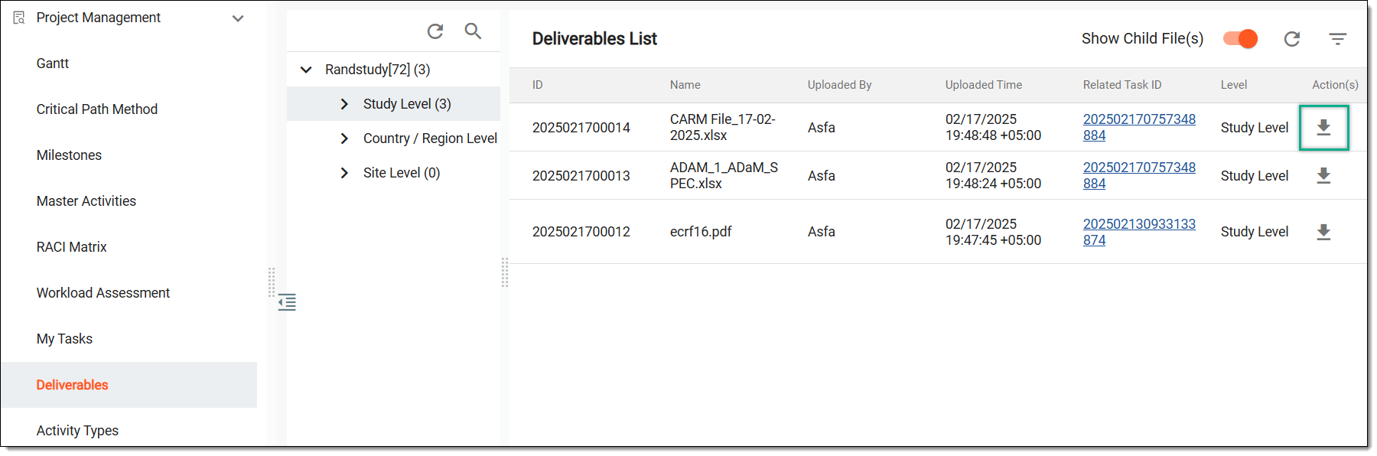This screenshot has width=1377, height=456.
Task: Download the CARM File_17-02-2025.xlsx deliverable
Action: coord(1323,128)
